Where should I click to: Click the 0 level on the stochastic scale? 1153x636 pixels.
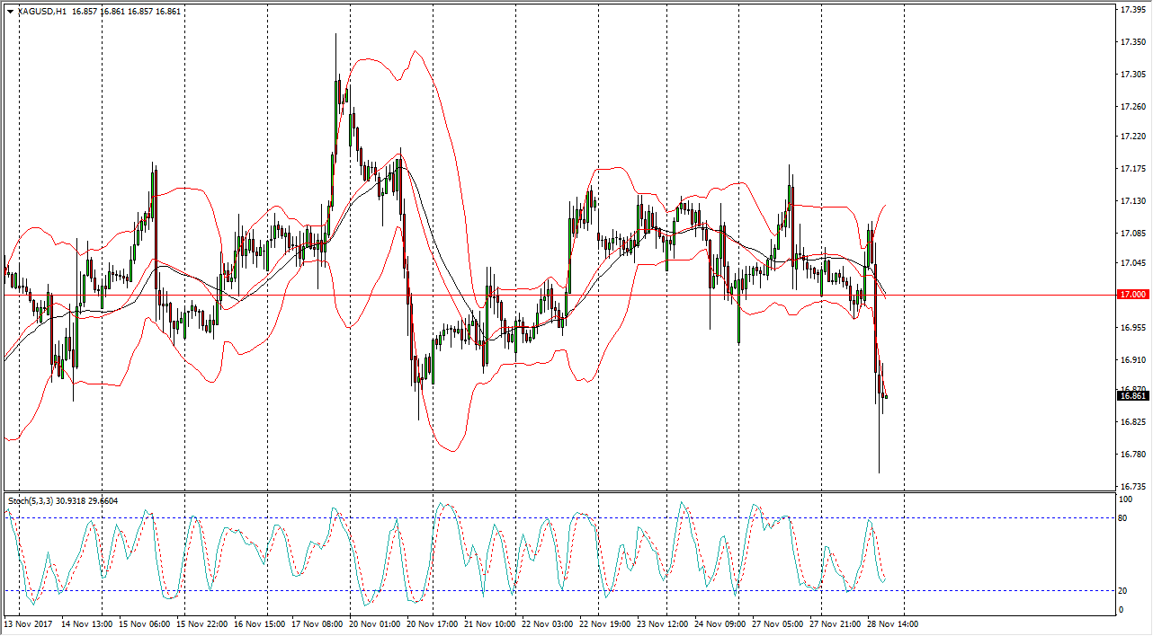coord(1122,610)
